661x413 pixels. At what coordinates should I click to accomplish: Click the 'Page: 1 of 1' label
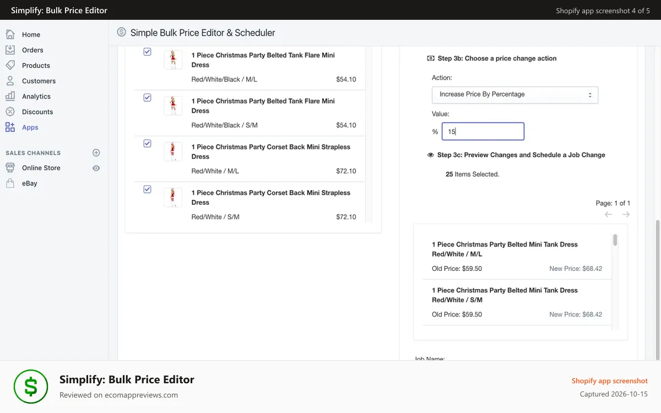613,203
